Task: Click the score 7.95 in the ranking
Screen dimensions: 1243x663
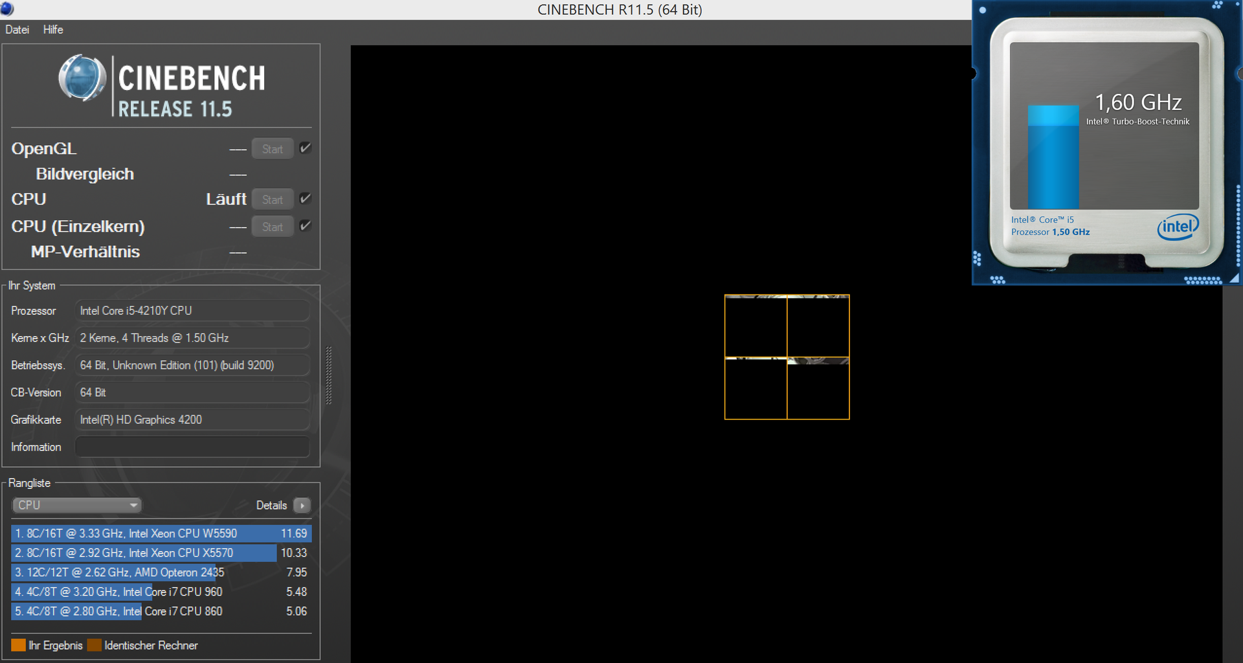Action: click(297, 572)
